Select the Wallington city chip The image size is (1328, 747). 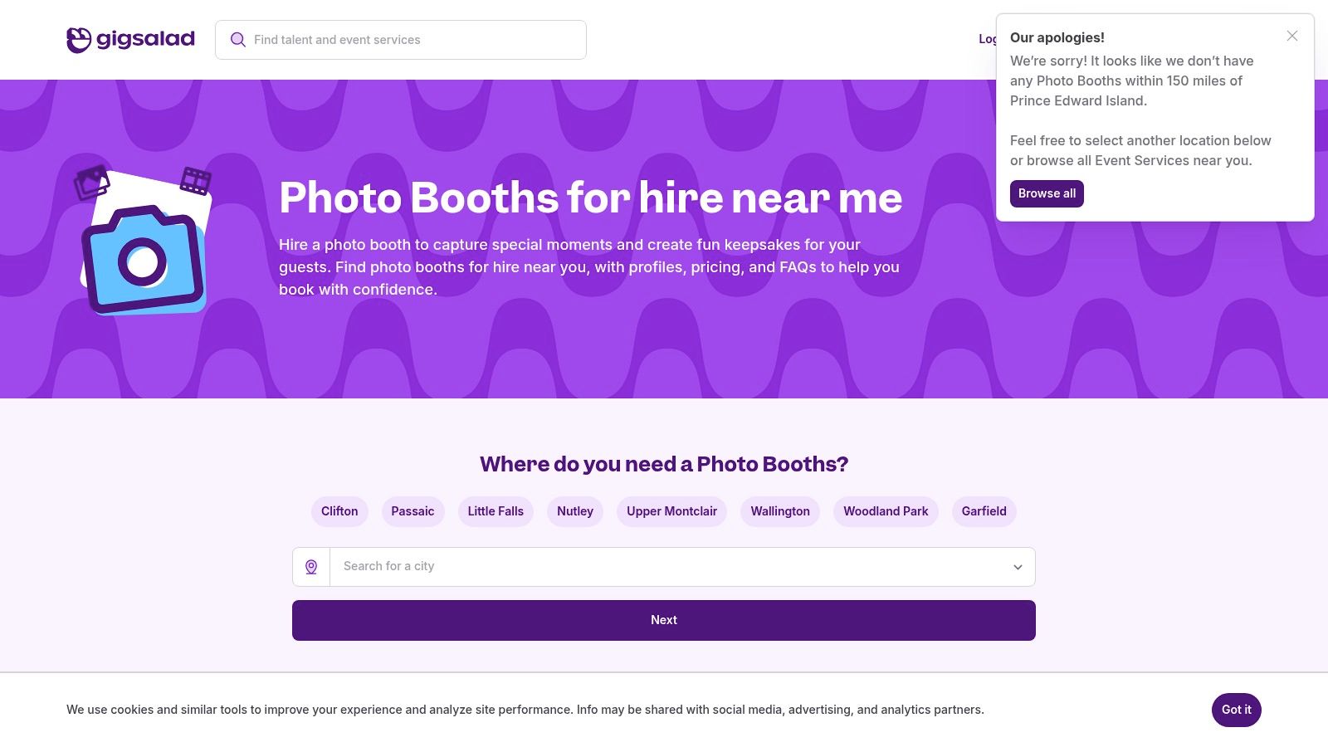click(x=780, y=511)
